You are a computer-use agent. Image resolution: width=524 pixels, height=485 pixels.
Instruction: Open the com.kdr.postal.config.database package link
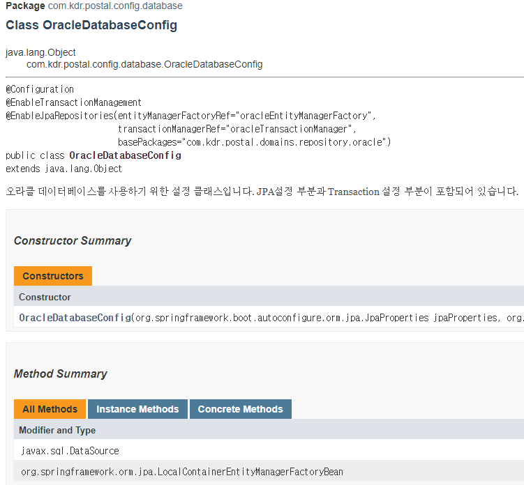[x=115, y=6]
